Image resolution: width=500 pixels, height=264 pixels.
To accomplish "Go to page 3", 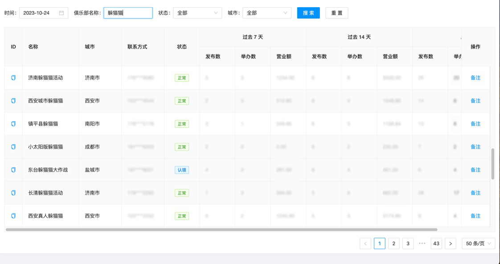I will (x=408, y=244).
